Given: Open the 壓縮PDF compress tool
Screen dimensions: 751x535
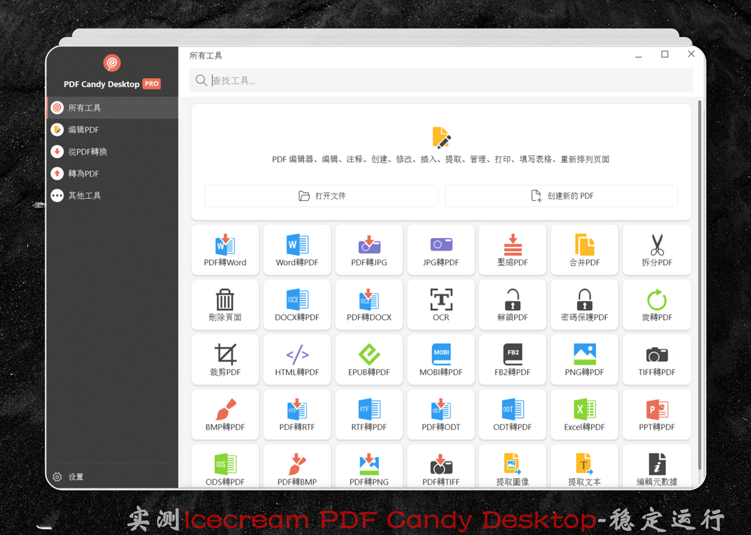Looking at the screenshot, I should click(x=512, y=250).
